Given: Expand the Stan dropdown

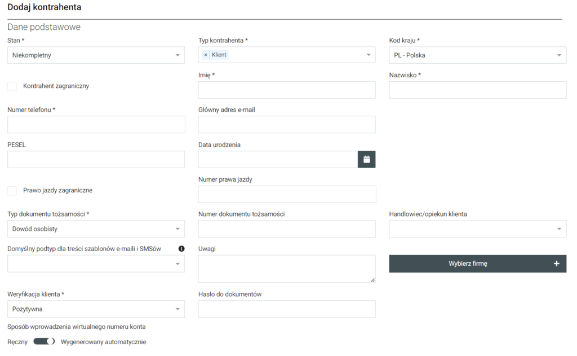Looking at the screenshot, I should 96,55.
